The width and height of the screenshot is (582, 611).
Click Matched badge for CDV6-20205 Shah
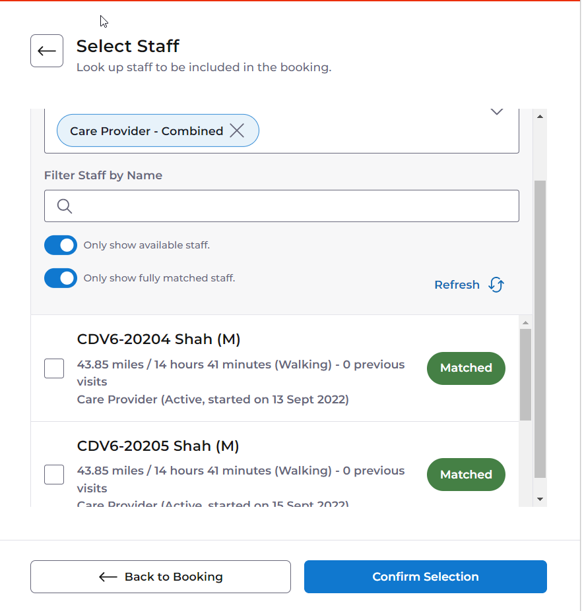[466, 474]
